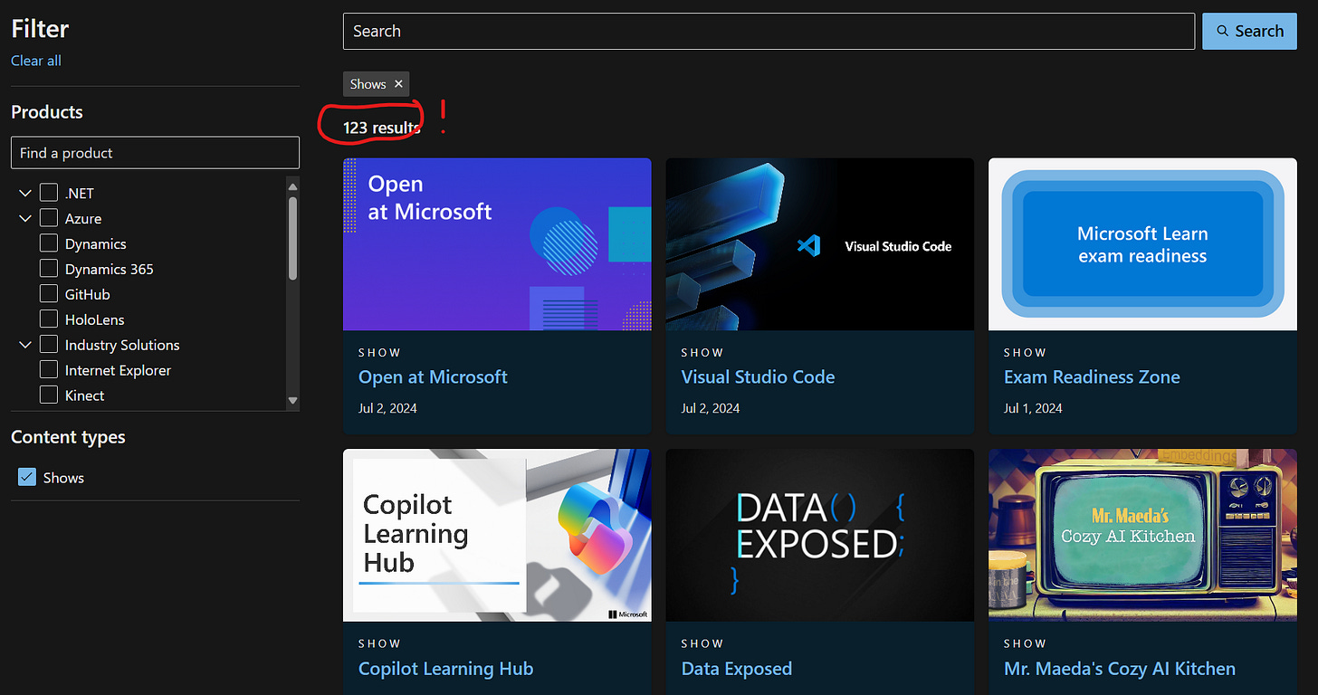Open Mr. Maeda's Cozy AI Kitchen link
This screenshot has height=695, width=1318.
coord(1120,669)
